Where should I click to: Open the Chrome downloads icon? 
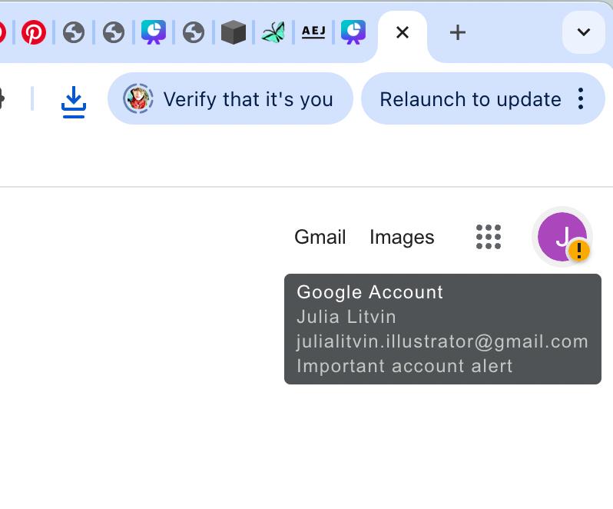(74, 100)
